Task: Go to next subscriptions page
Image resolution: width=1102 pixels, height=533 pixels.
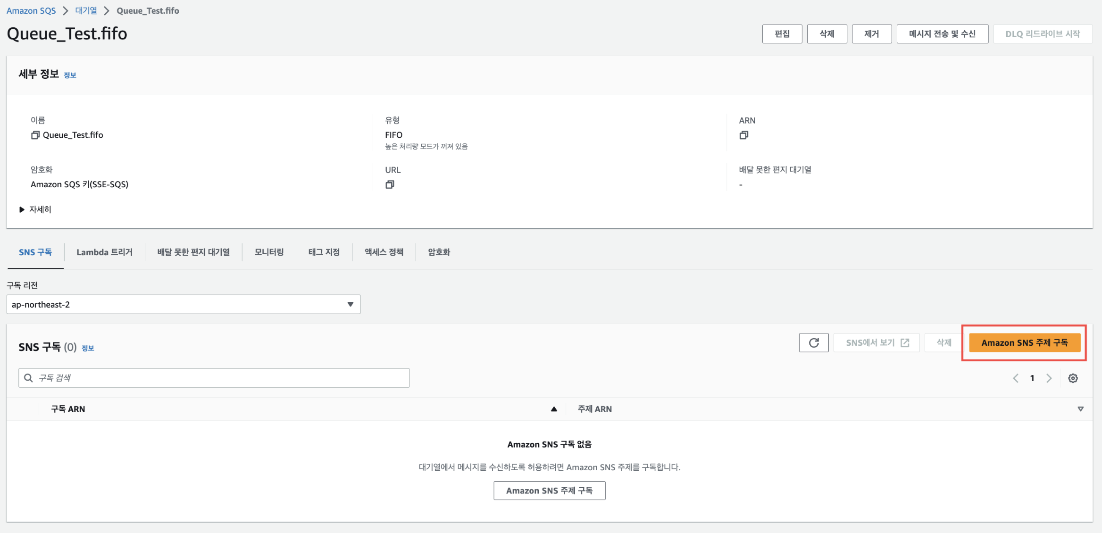Action: point(1049,378)
